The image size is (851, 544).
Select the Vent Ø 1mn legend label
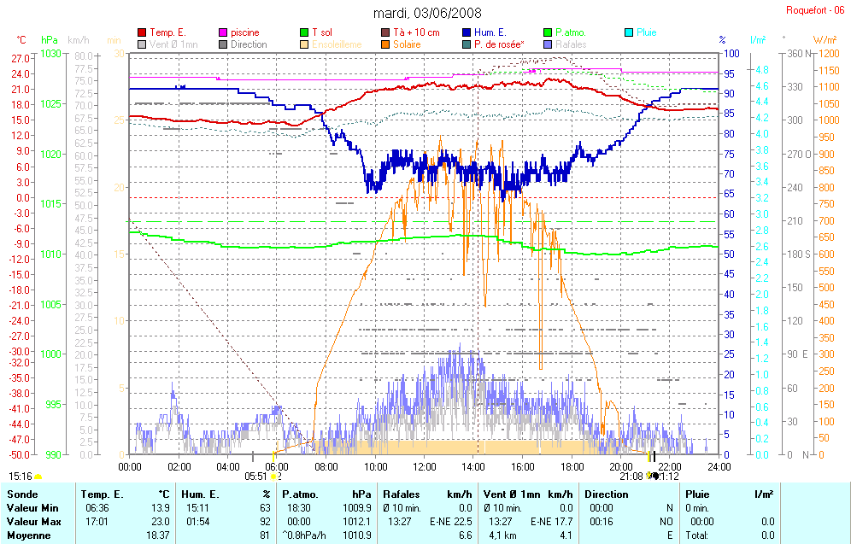173,44
